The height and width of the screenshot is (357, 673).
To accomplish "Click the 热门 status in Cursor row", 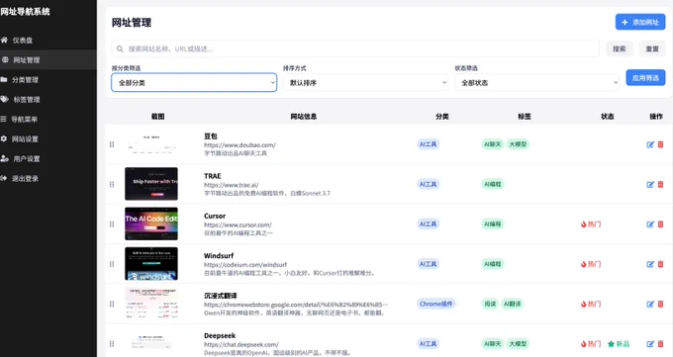I will point(591,224).
